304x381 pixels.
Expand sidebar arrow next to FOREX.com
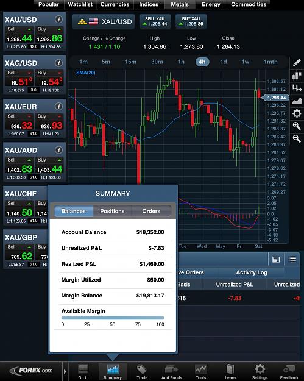(65, 371)
